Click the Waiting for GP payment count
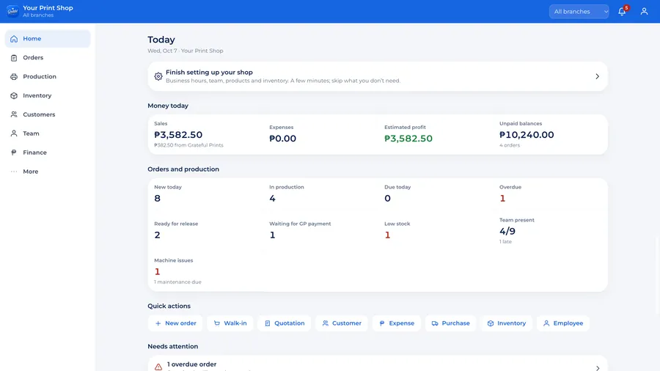This screenshot has height=371, width=660. click(272, 235)
